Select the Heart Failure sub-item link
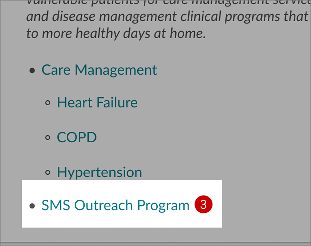The height and width of the screenshot is (246, 311). pos(97,103)
